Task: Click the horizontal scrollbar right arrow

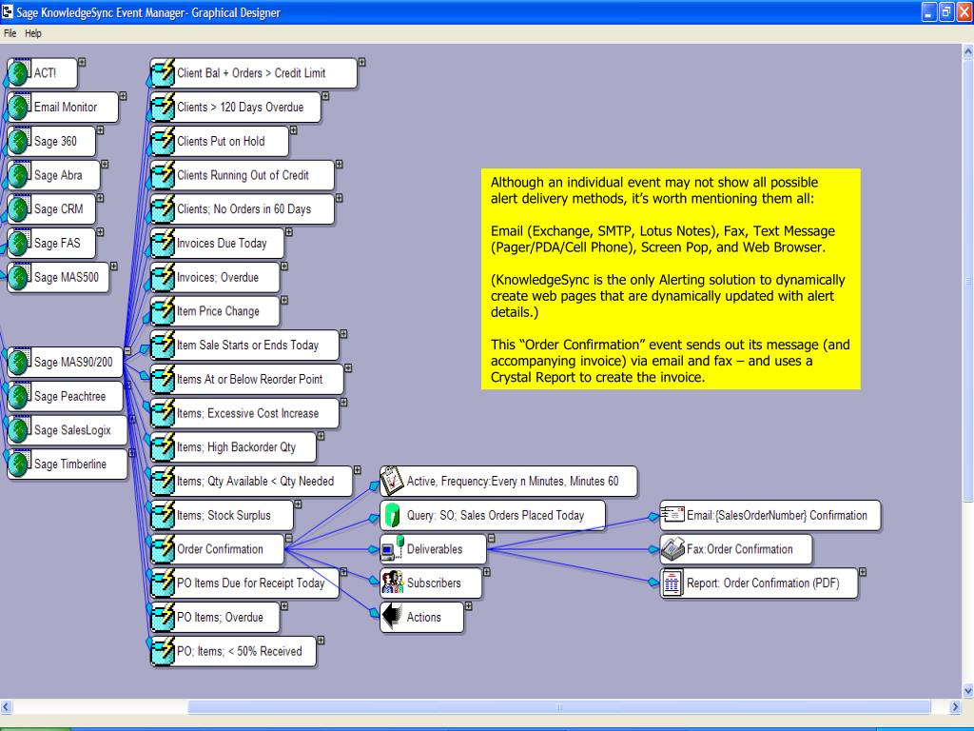Action: click(955, 707)
